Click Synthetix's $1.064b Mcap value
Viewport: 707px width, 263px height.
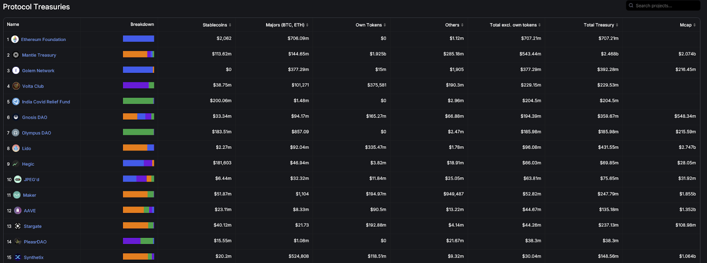pyautogui.click(x=688, y=256)
